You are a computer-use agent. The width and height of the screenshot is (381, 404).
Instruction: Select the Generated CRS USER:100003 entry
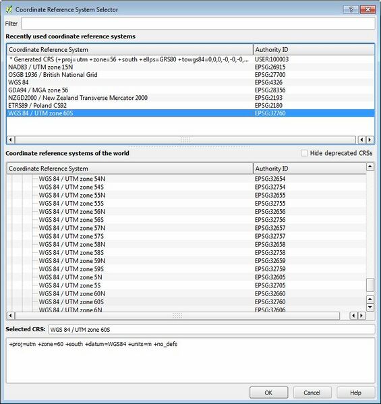(x=190, y=59)
